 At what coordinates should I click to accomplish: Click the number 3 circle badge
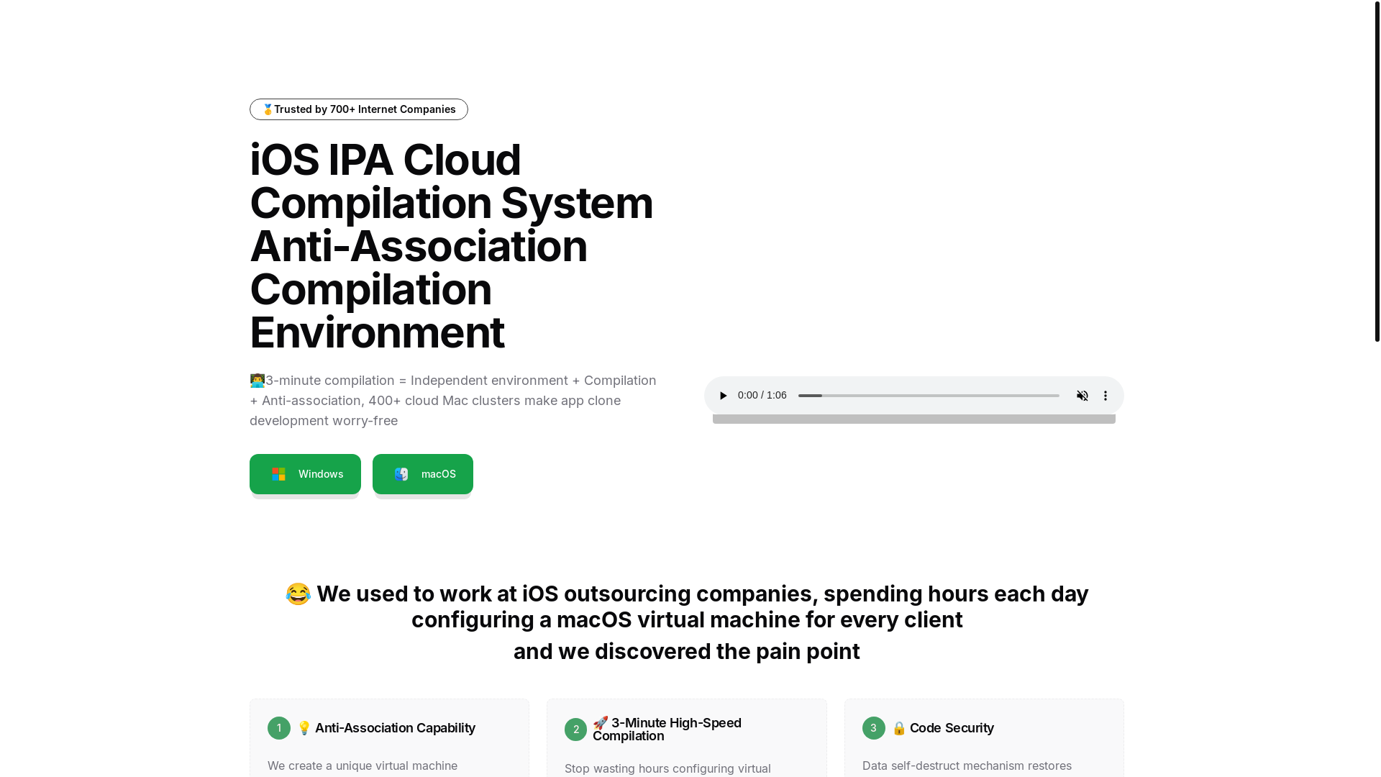(x=874, y=728)
